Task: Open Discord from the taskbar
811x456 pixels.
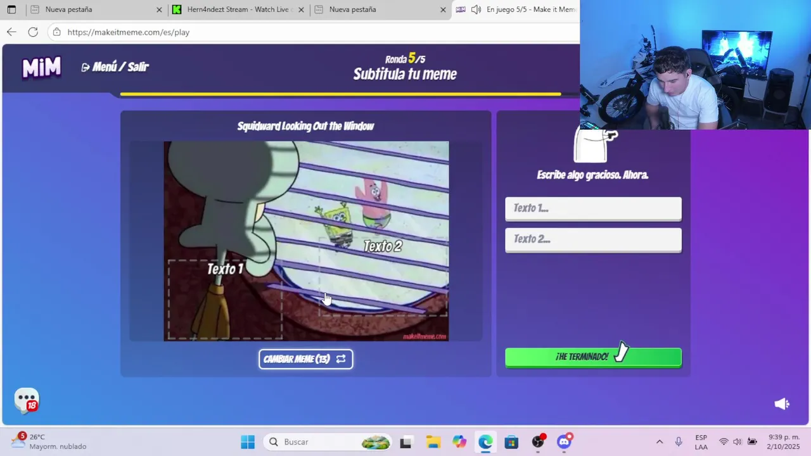Action: [564, 442]
